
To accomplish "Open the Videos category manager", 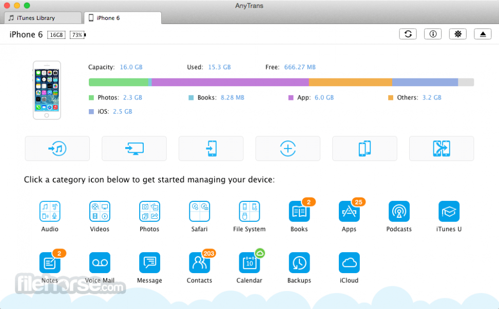I will click(100, 211).
